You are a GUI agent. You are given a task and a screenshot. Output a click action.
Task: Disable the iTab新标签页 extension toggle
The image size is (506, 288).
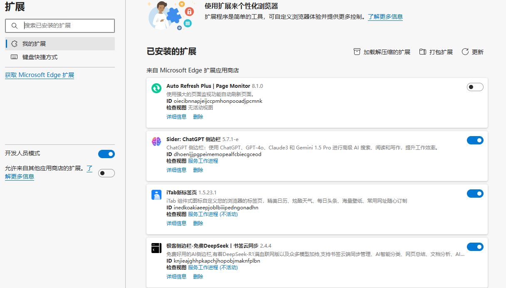(475, 194)
